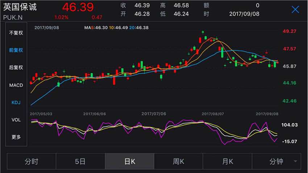
Task: Click the header date 2017/09/08
Action: [244, 14]
